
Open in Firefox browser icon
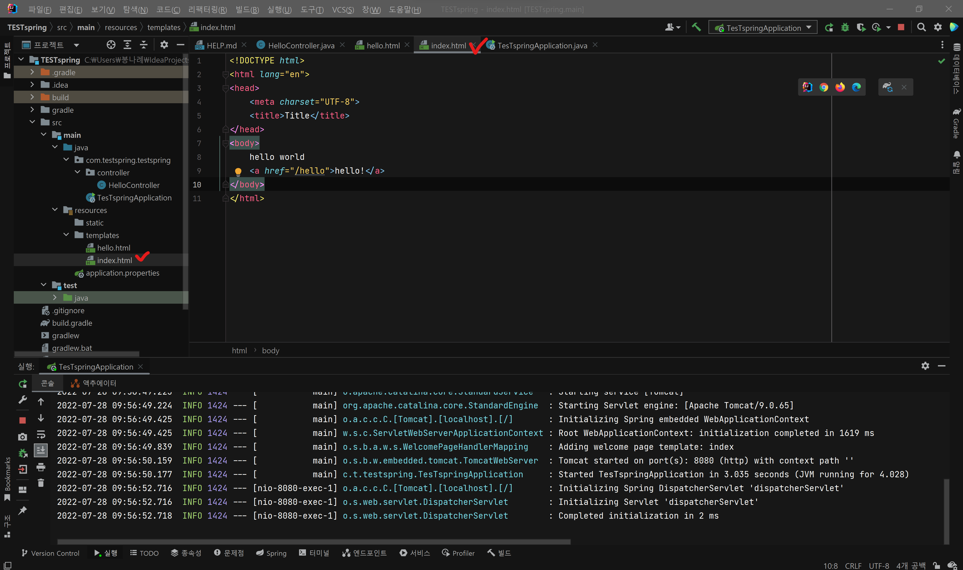840,87
